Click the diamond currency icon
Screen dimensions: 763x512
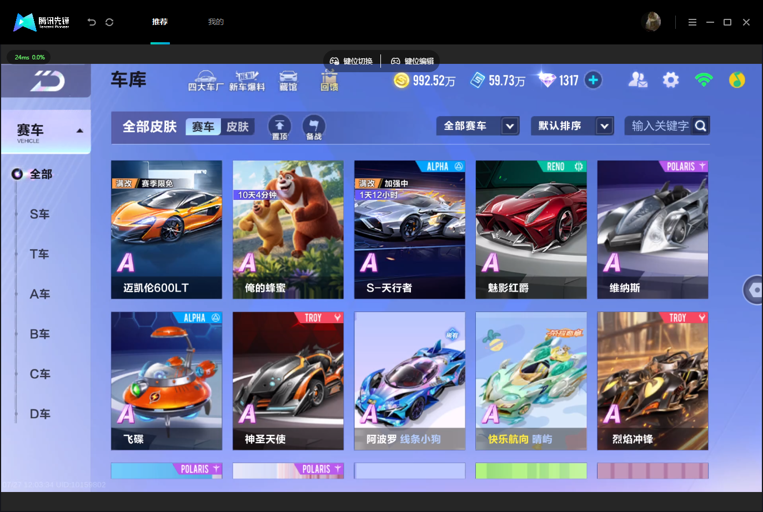point(546,80)
